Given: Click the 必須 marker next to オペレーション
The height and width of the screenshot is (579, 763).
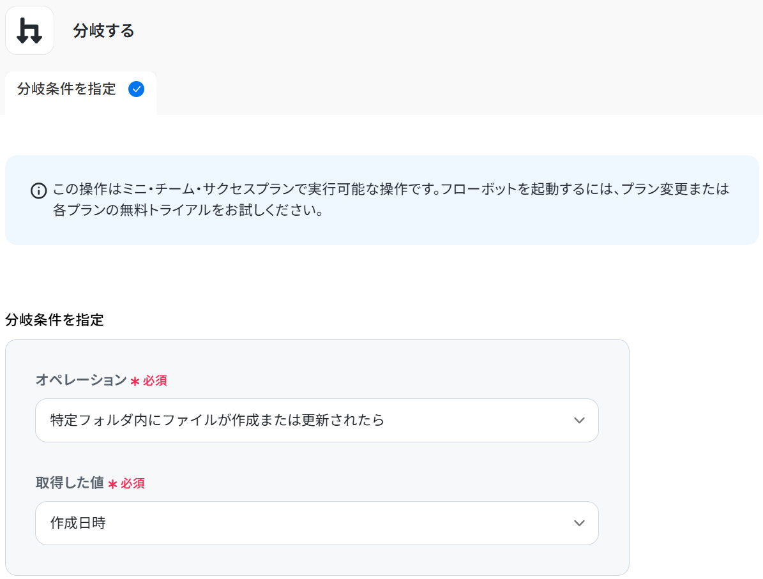Looking at the screenshot, I should coord(155,381).
